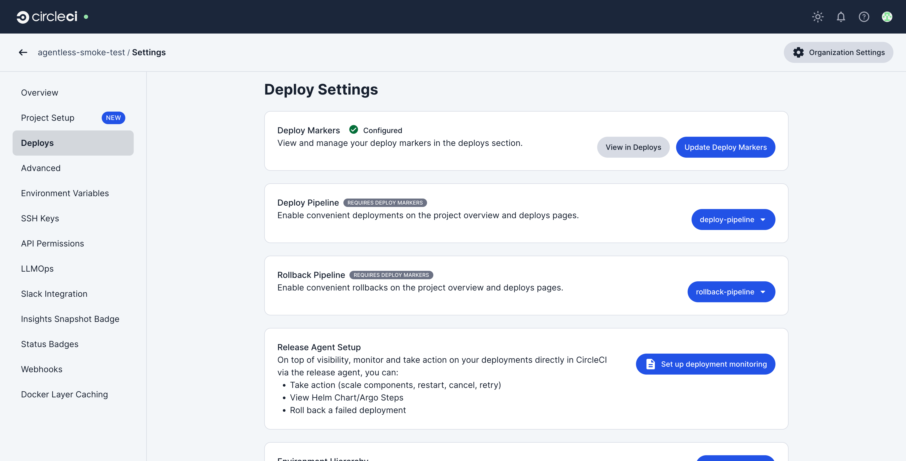Click the document icon in deployment monitoring button
The height and width of the screenshot is (461, 906).
point(650,364)
